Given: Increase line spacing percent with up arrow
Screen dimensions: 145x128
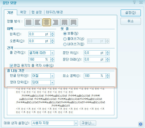Looking at the screenshot, I should click(52, 58).
